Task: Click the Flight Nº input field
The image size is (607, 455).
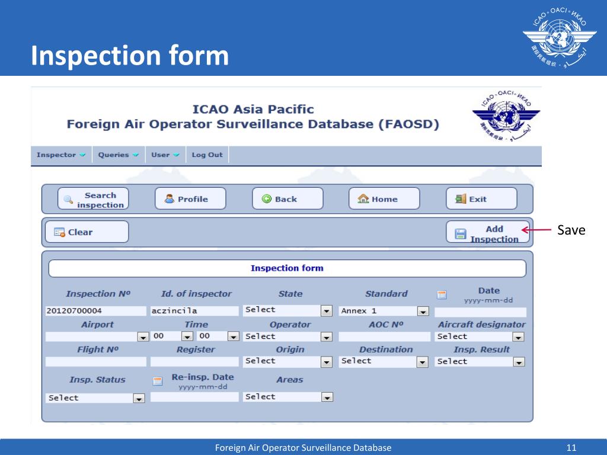Action: (96, 362)
